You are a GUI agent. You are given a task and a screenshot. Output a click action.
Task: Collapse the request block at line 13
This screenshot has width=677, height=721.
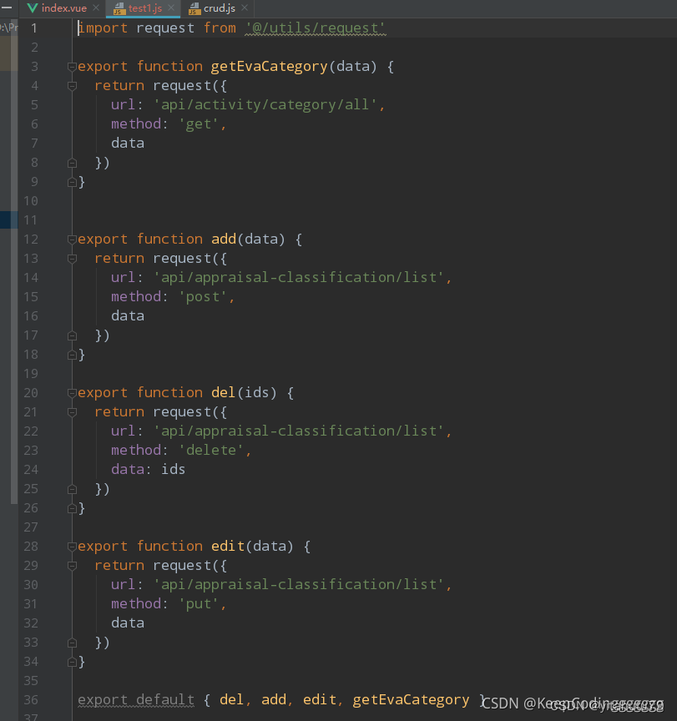point(72,259)
